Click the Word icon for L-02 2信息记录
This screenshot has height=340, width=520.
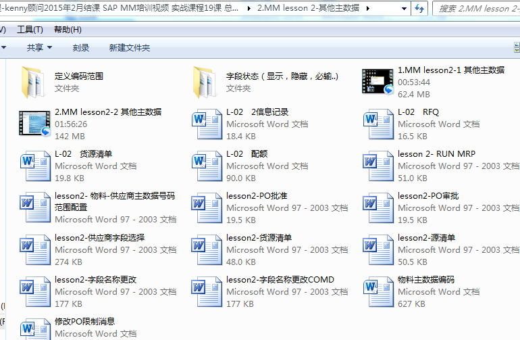tap(207, 124)
